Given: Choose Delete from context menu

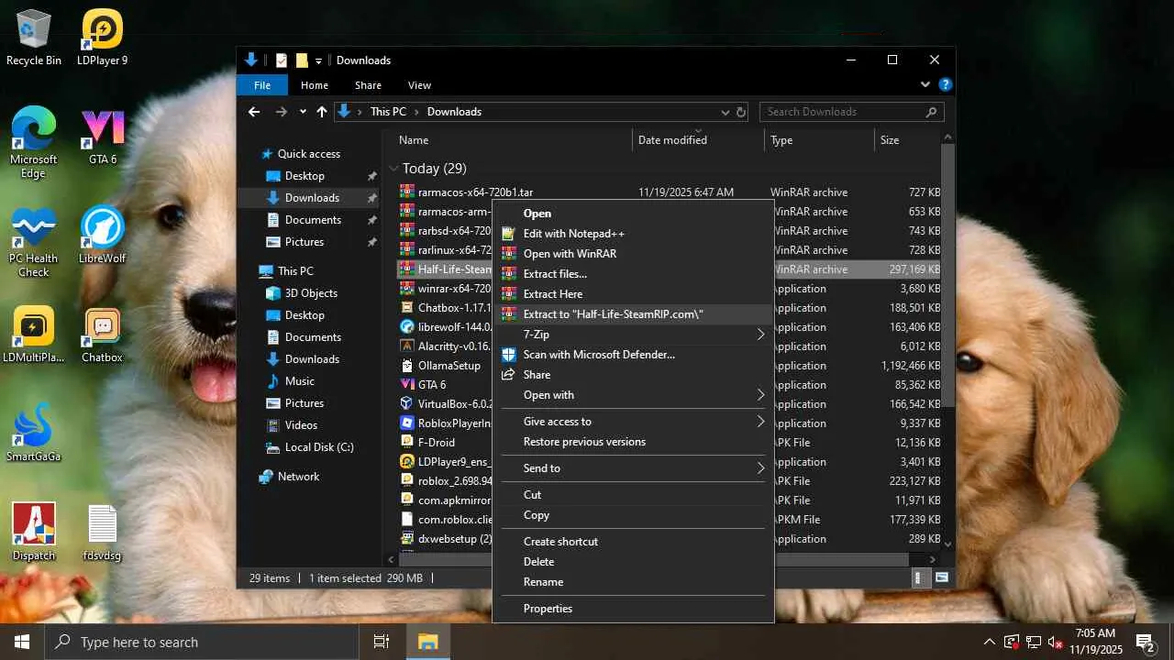Looking at the screenshot, I should (x=633, y=562).
